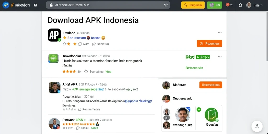
Task: Open the Ceoberevanie profile avatar
Action: click(166, 99)
